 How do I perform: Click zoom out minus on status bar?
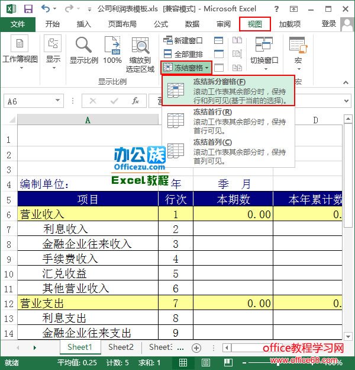244,363
